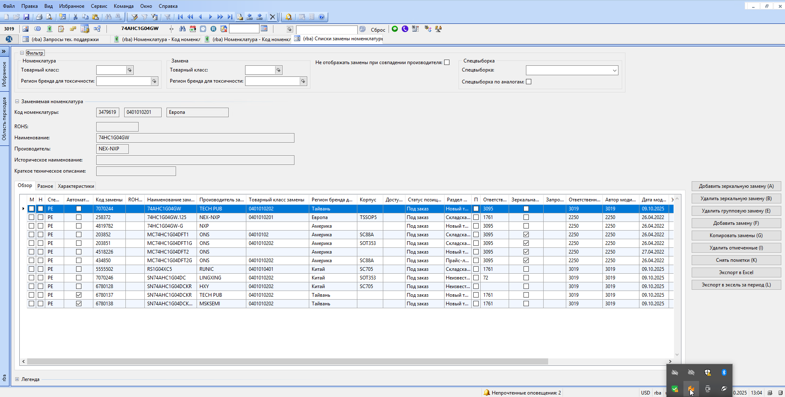This screenshot has height=397, width=785.
Task: Switch to the 'Характеристики' tab
Action: point(76,186)
